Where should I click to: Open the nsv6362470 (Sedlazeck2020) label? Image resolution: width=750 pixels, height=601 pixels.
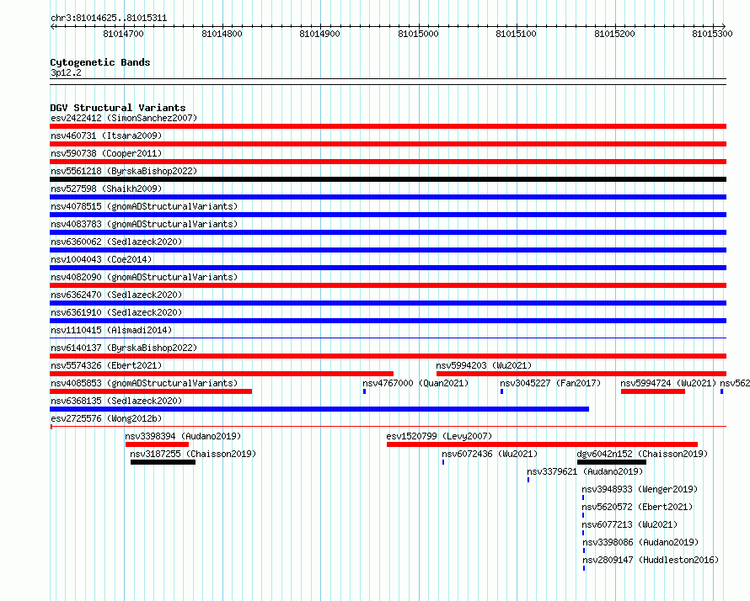(x=116, y=295)
